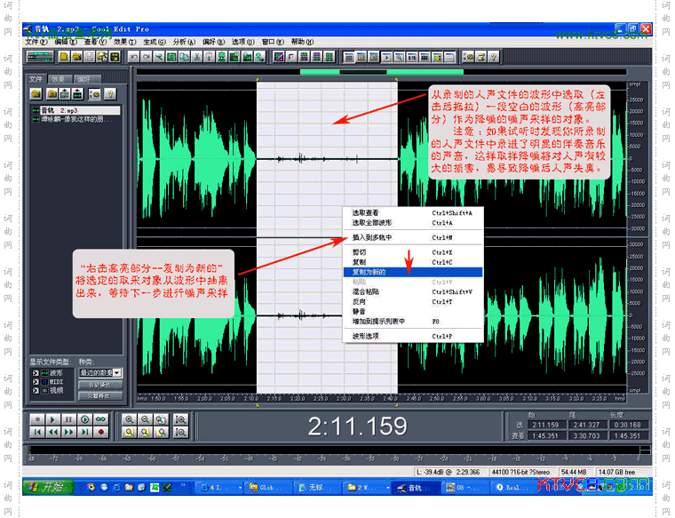Viewport: 675px width, 518px height.
Task: Choose 剪切 in context menu
Action: click(x=413, y=252)
